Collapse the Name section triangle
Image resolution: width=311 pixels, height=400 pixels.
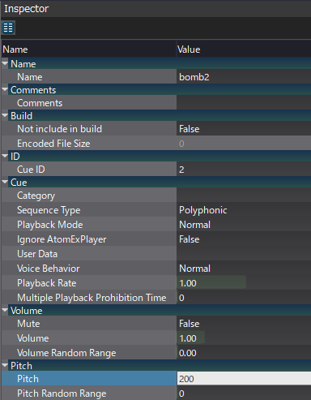5,64
